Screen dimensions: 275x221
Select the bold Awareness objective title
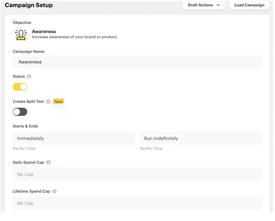pyautogui.click(x=44, y=31)
